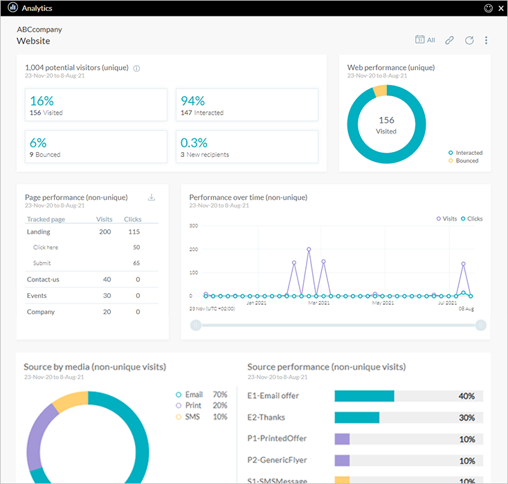Click the ABCcompany name text
Viewport: 508px width, 484px height.
[x=39, y=30]
